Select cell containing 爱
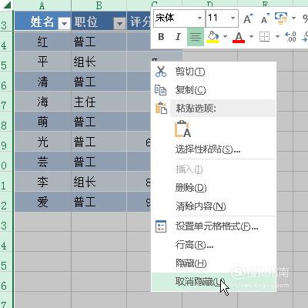Screen dimensions: 308x308 (42, 202)
